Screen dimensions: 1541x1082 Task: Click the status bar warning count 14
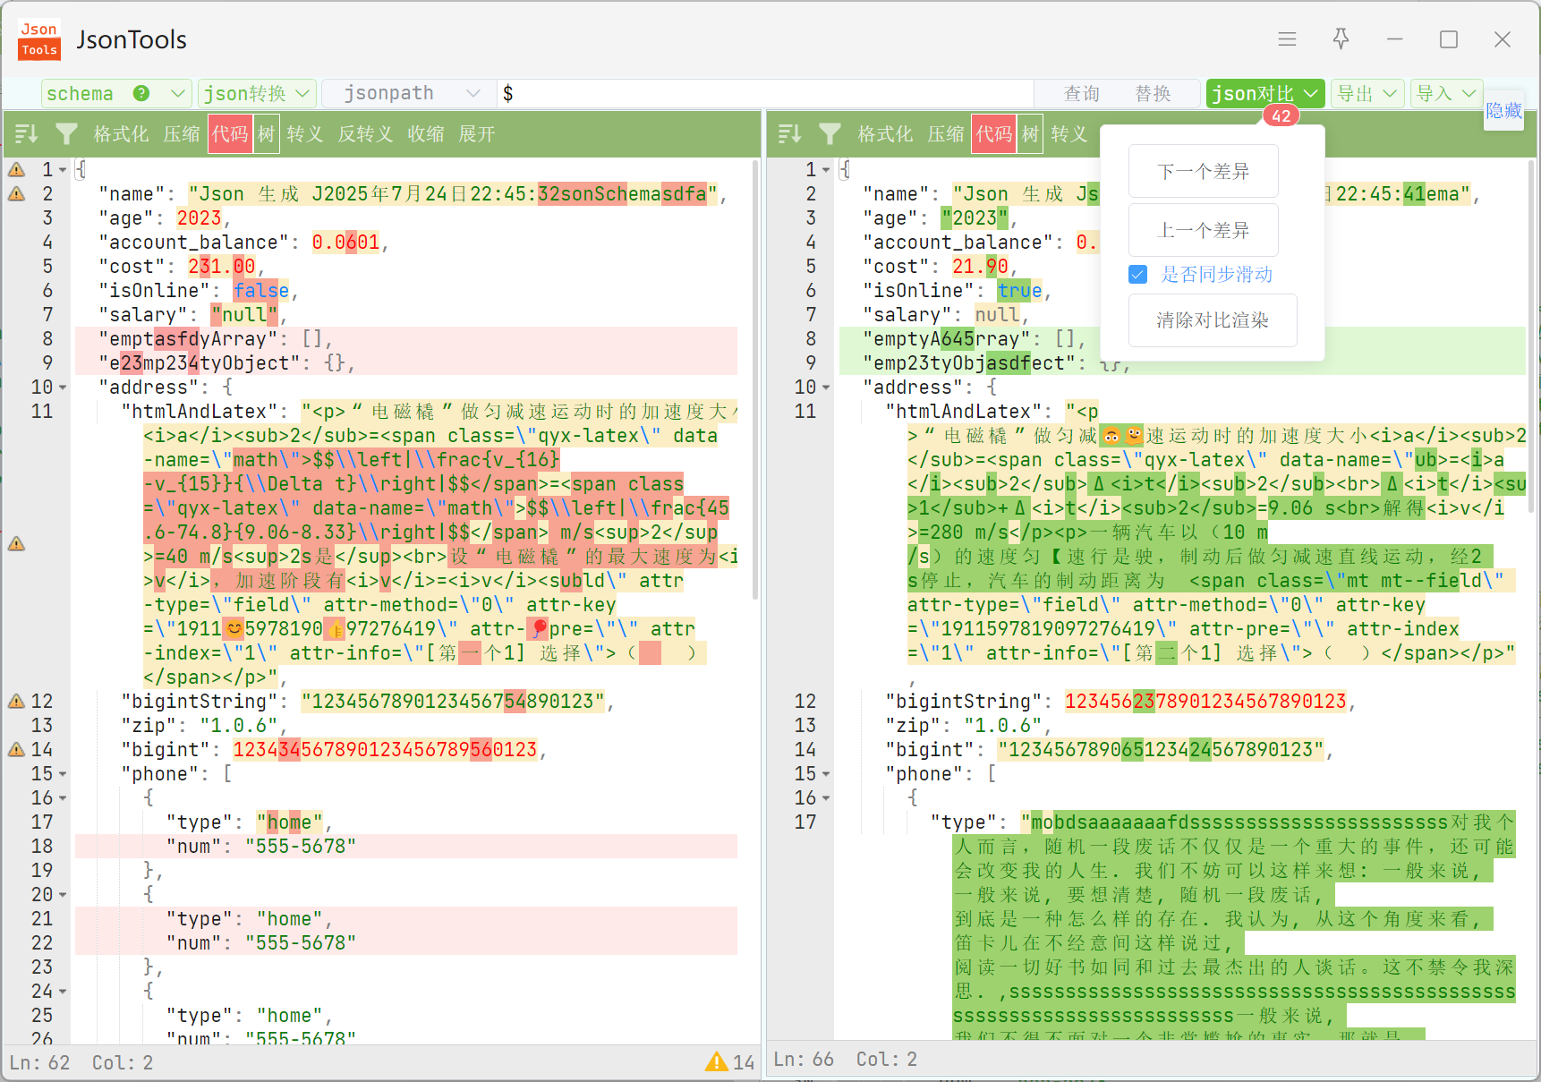click(x=730, y=1062)
